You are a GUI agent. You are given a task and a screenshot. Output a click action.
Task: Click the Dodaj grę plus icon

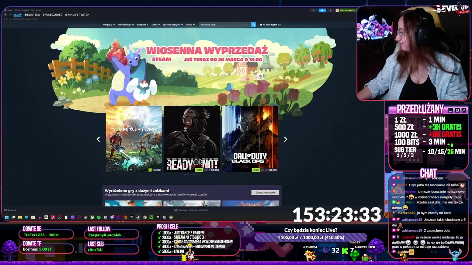pyautogui.click(x=5, y=210)
